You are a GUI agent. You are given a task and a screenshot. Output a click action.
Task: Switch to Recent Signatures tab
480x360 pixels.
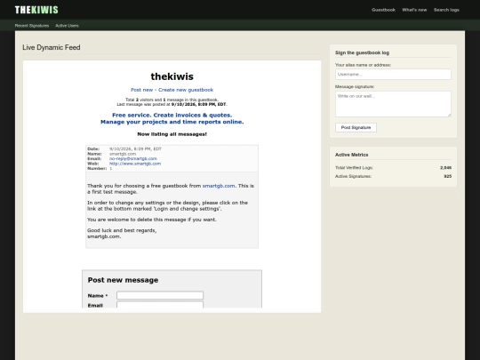click(32, 26)
